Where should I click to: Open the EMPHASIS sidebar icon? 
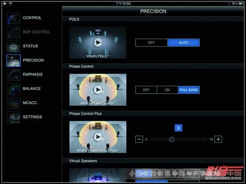coord(13,75)
